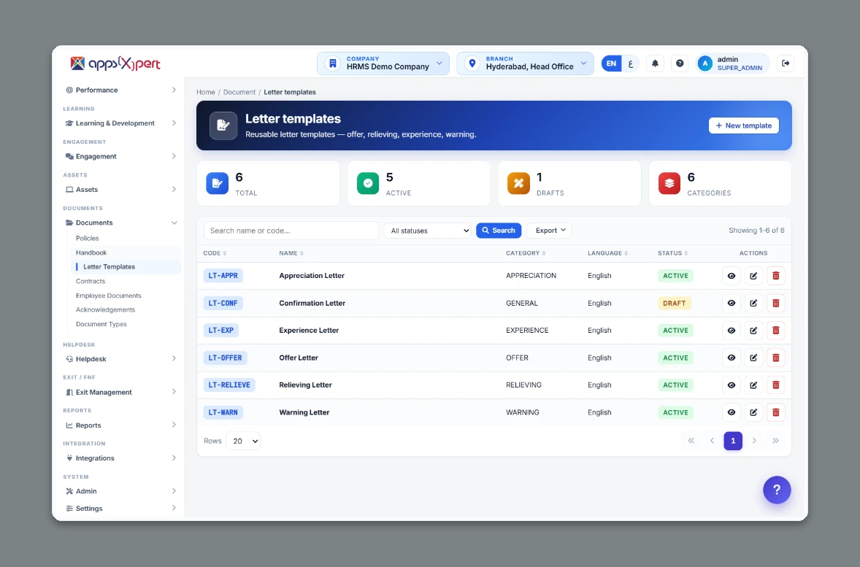
Task: Sort the table by Code column header
Action: pyautogui.click(x=215, y=253)
